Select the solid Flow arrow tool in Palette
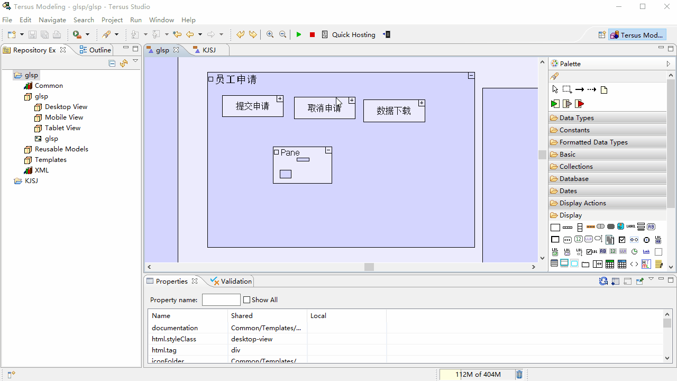This screenshot has width=677, height=381. click(x=580, y=89)
